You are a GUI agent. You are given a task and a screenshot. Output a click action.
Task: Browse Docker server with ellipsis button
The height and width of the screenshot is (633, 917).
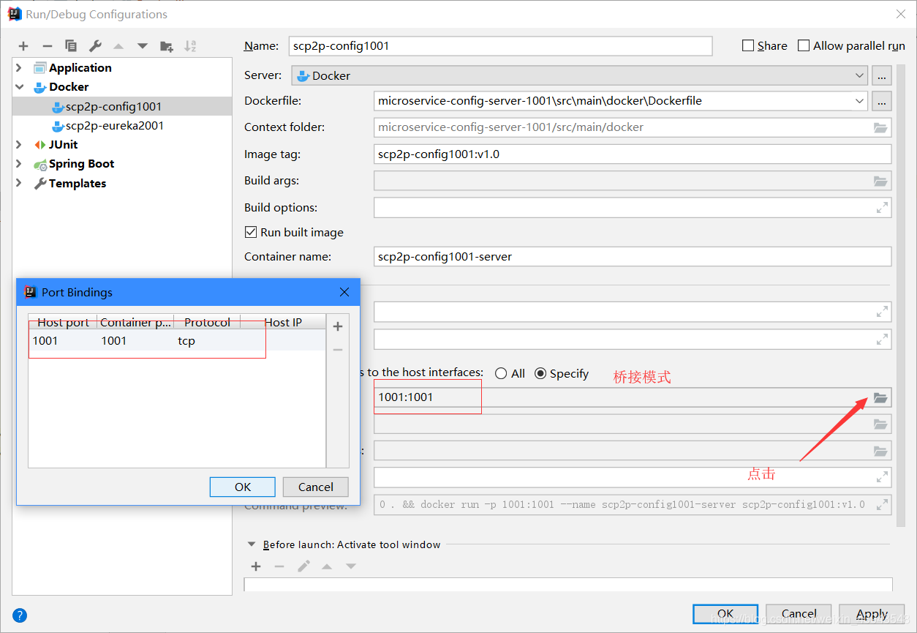[882, 75]
